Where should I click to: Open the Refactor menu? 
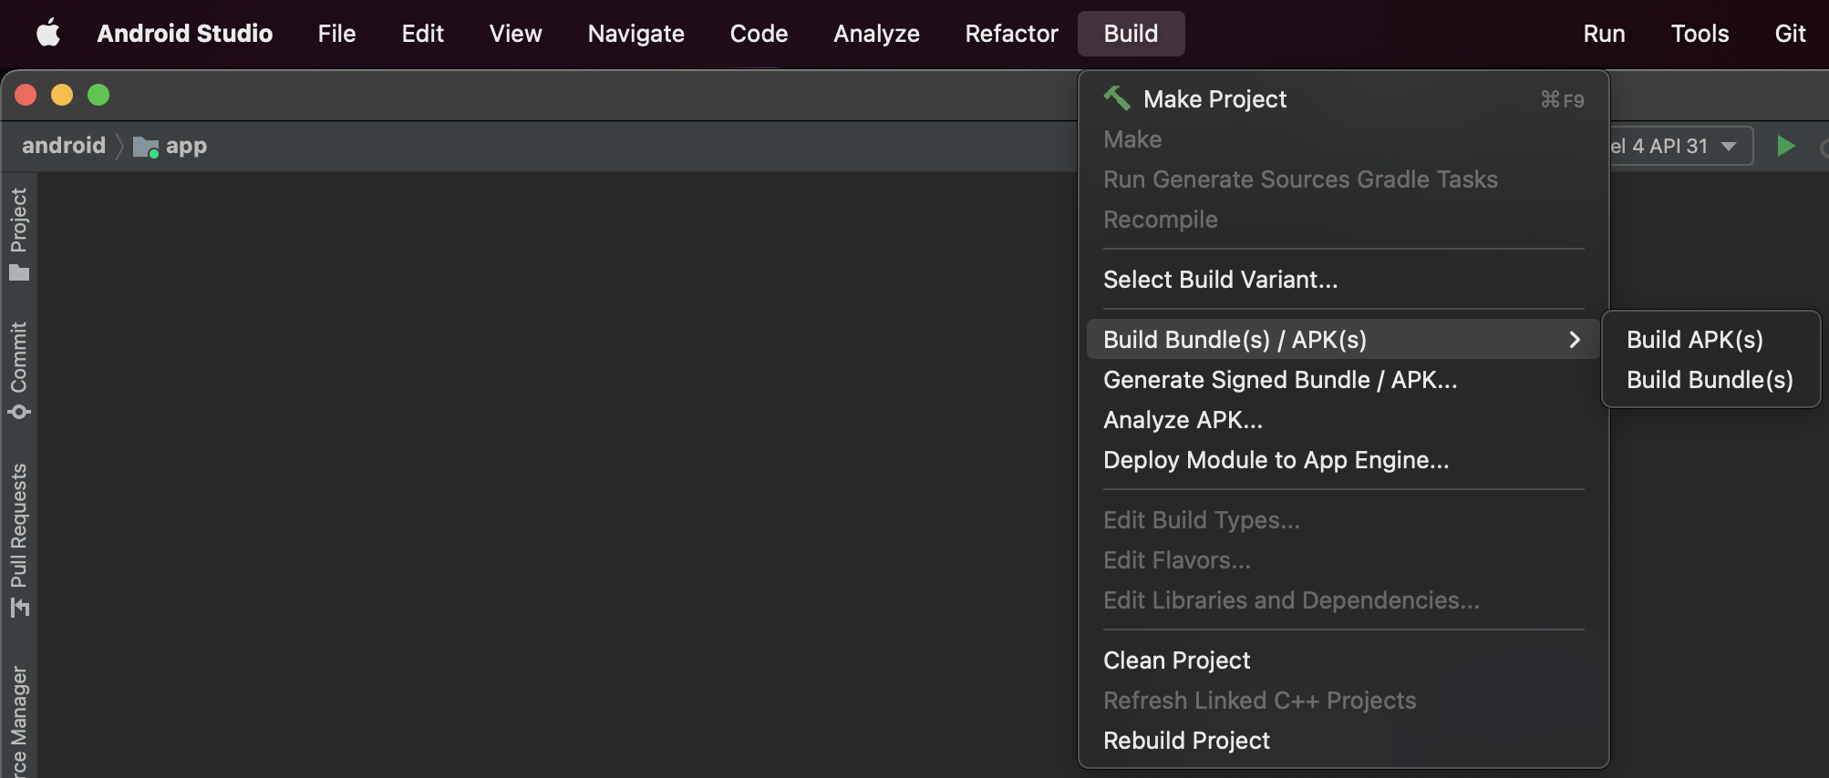point(1012,34)
